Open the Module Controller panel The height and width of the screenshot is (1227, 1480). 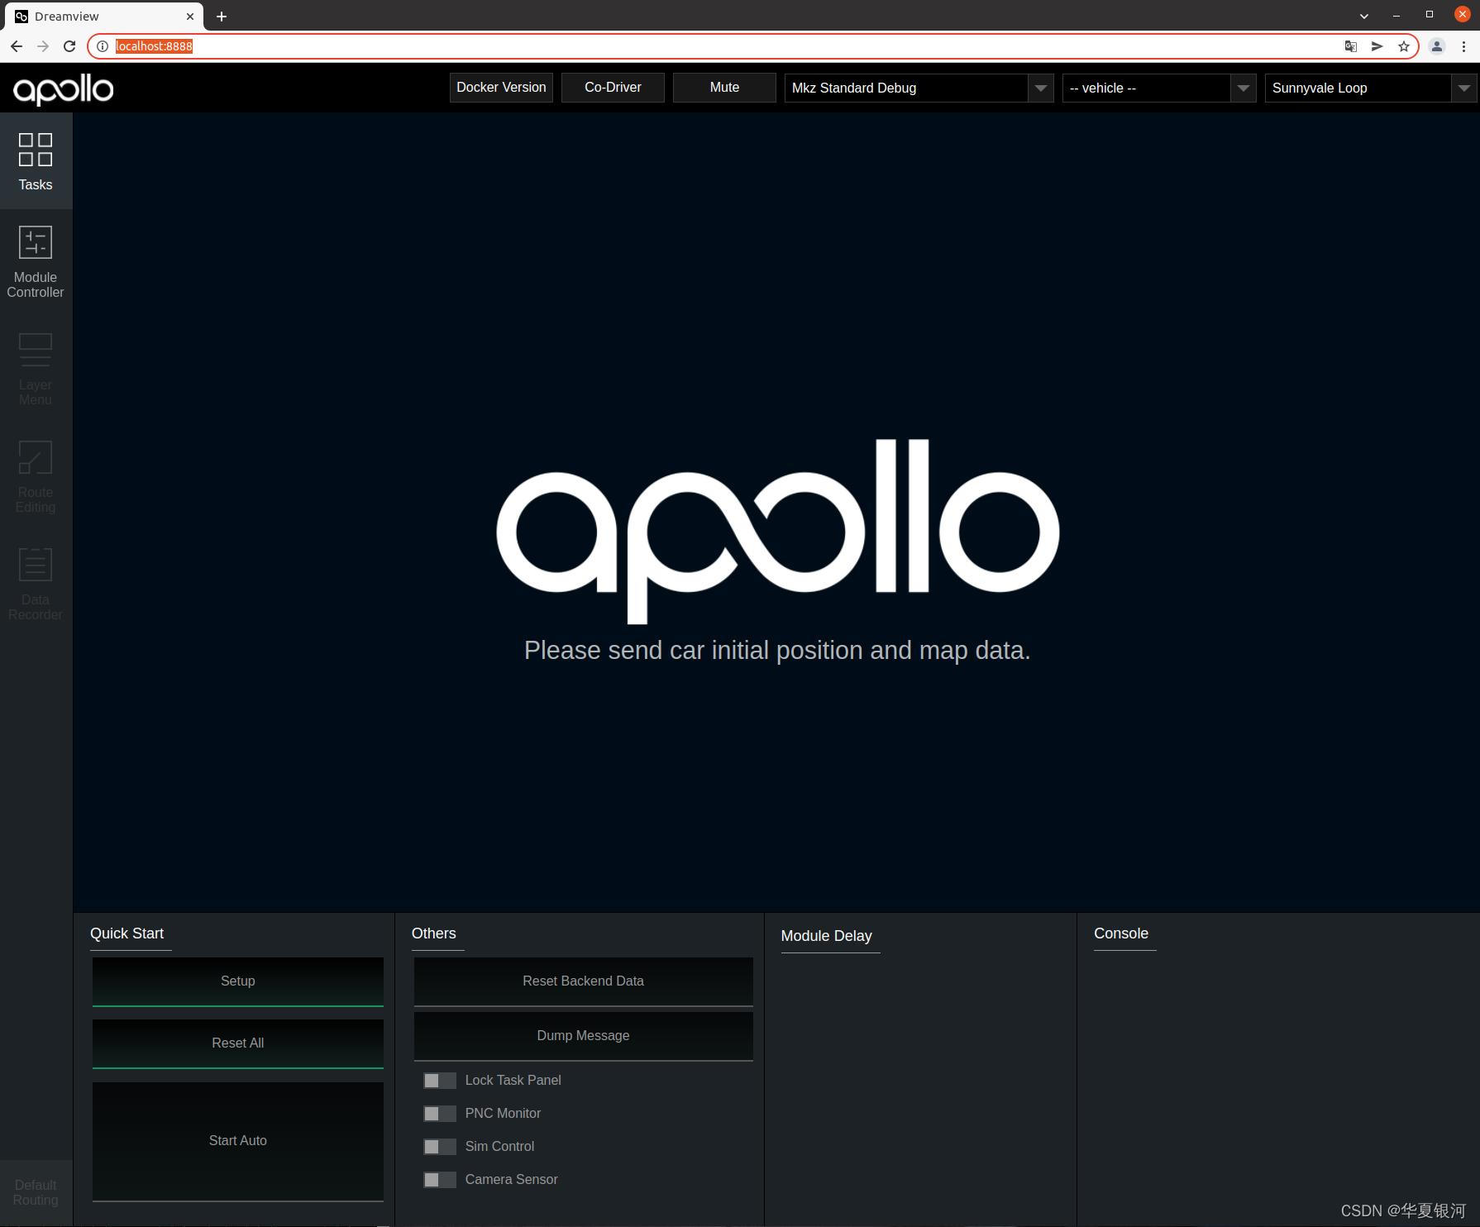36,262
